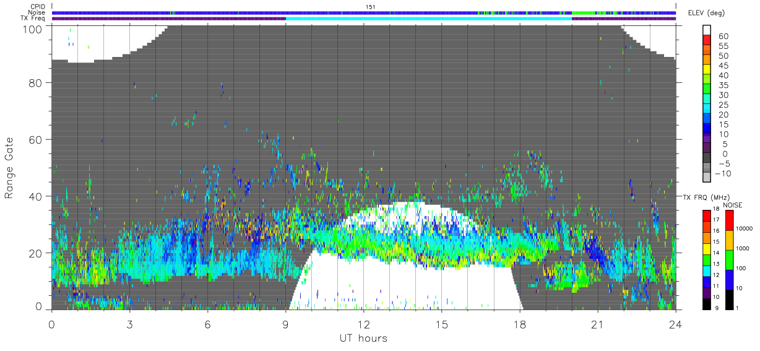Click the 'Range Gate' y-axis title

(9, 168)
